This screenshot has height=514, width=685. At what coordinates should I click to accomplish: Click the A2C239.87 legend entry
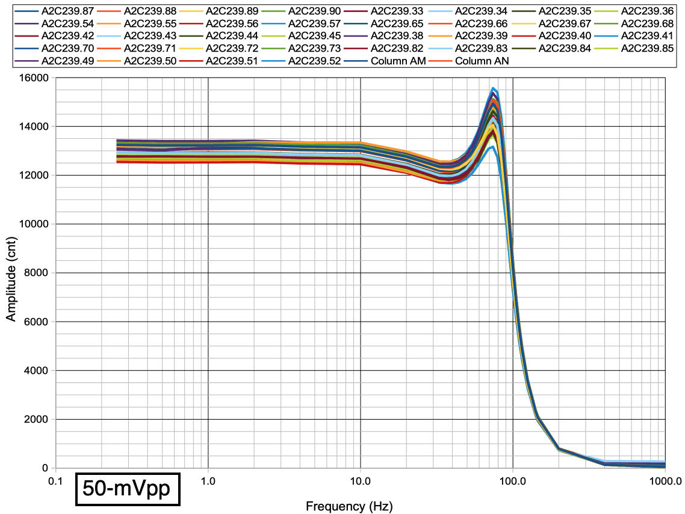tap(64, 11)
